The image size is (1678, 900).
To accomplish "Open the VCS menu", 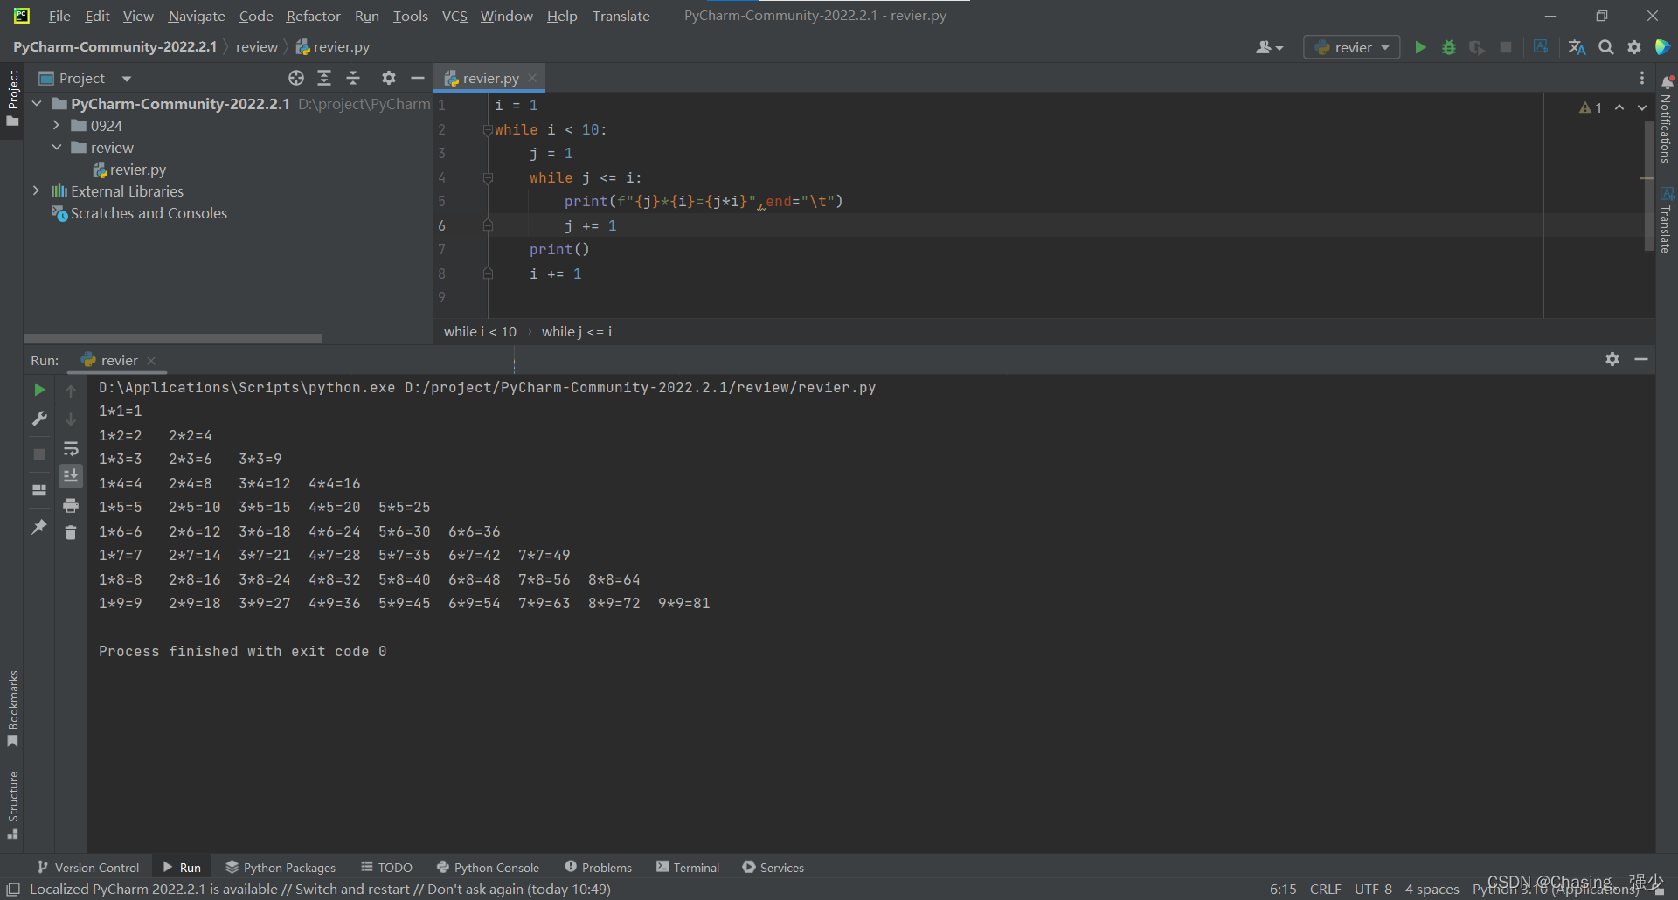I will 454,16.
